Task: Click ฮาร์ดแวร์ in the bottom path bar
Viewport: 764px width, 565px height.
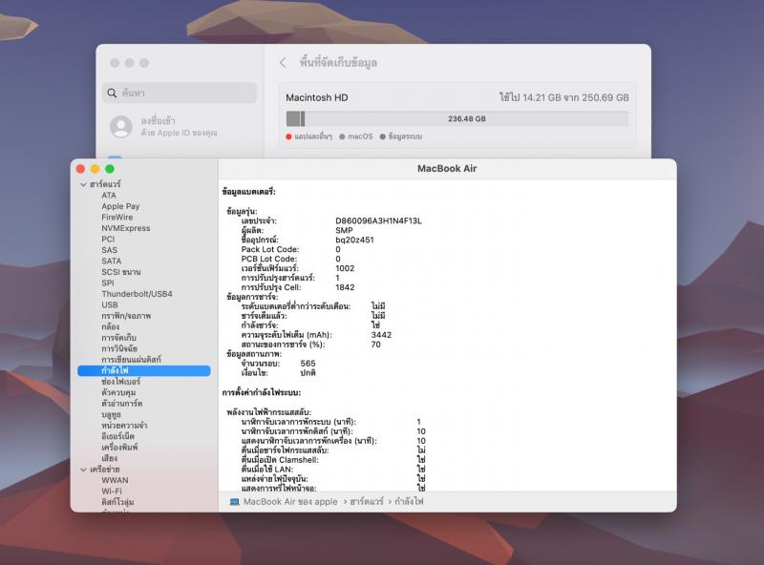Action: pos(367,502)
